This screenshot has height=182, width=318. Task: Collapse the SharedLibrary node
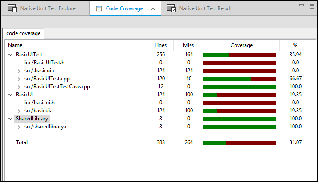click(x=11, y=119)
